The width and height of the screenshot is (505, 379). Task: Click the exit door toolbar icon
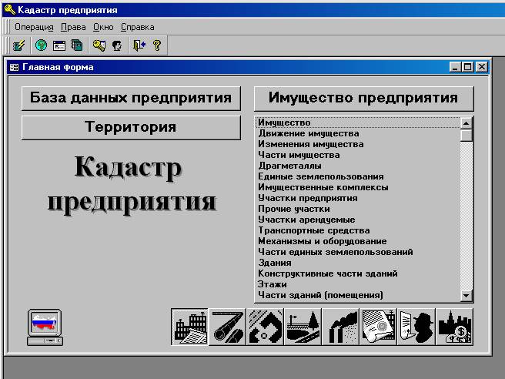[x=139, y=45]
